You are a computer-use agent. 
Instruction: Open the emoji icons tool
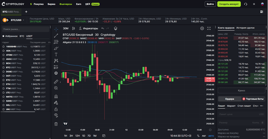click(x=56, y=73)
